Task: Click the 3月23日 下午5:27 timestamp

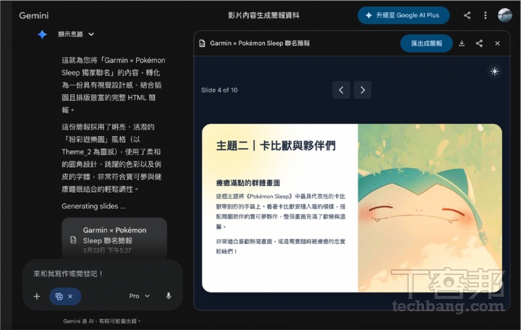Action: click(107, 250)
